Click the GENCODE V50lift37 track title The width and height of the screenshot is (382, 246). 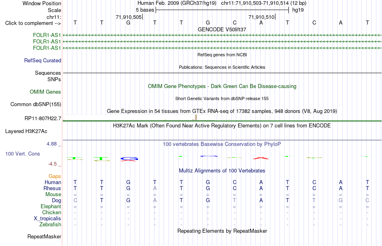coord(222,29)
